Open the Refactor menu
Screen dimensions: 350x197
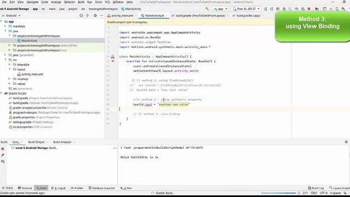tap(69, 2)
